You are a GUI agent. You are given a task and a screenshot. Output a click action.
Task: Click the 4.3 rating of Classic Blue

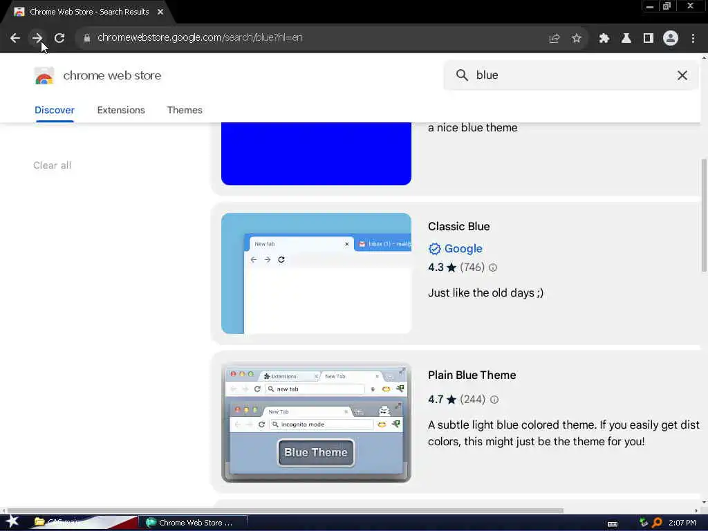click(436, 268)
